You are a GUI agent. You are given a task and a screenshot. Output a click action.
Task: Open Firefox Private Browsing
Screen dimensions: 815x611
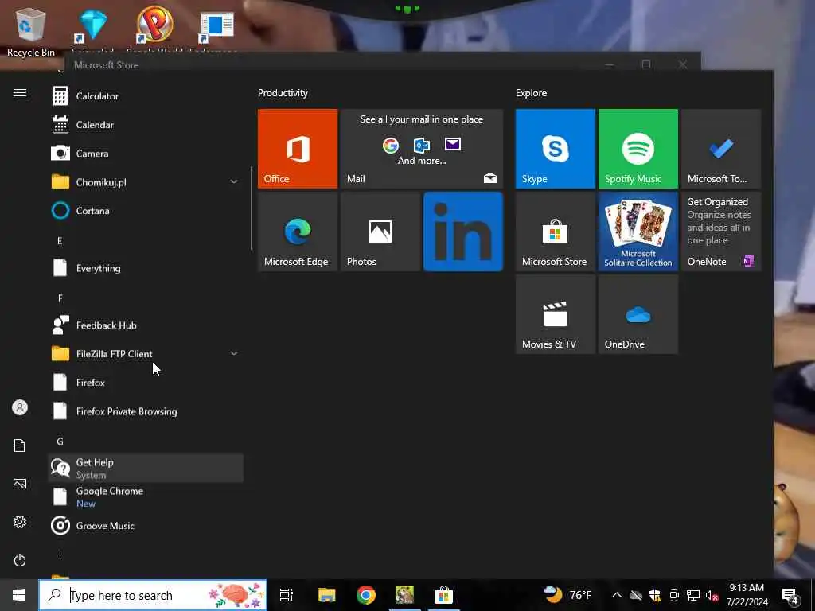coord(146,411)
